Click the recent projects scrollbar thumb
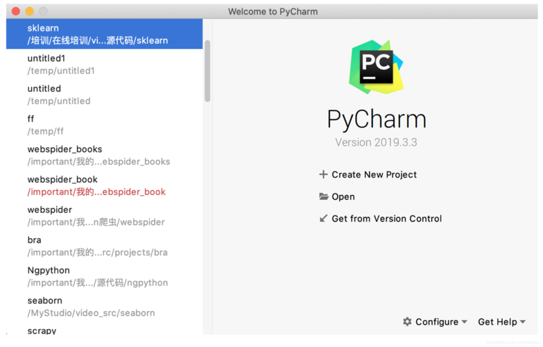This screenshot has width=543, height=347. coord(207,71)
